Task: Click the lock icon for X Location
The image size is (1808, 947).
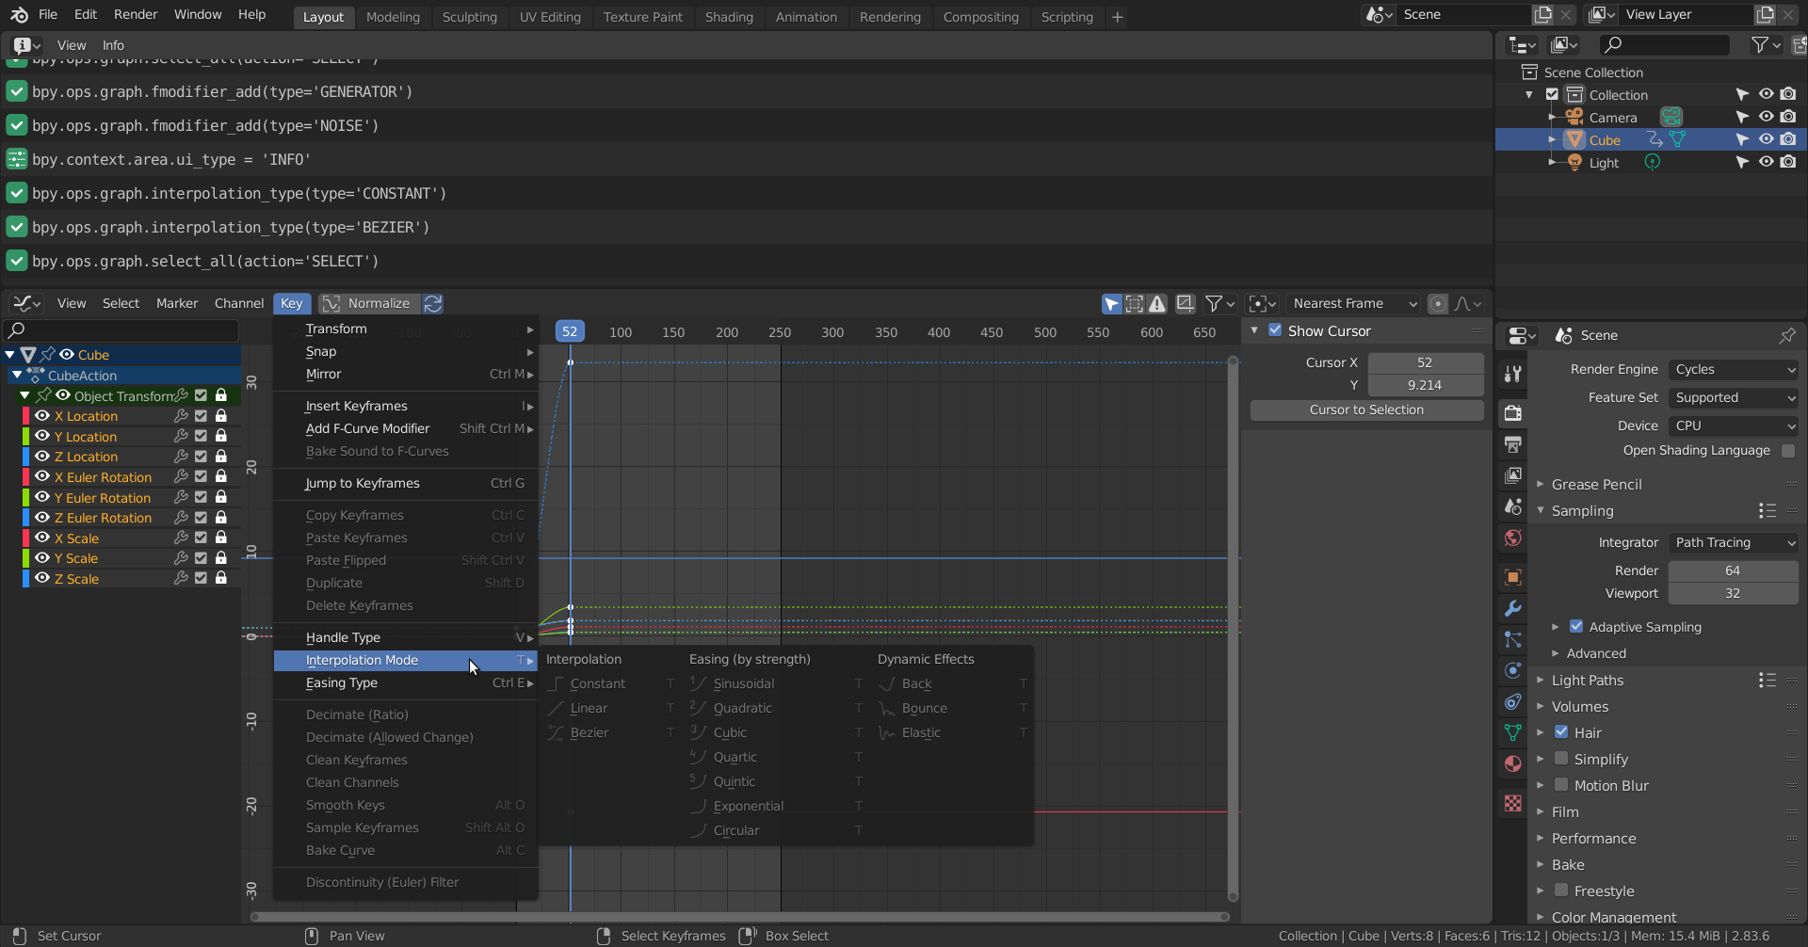Action: click(221, 416)
